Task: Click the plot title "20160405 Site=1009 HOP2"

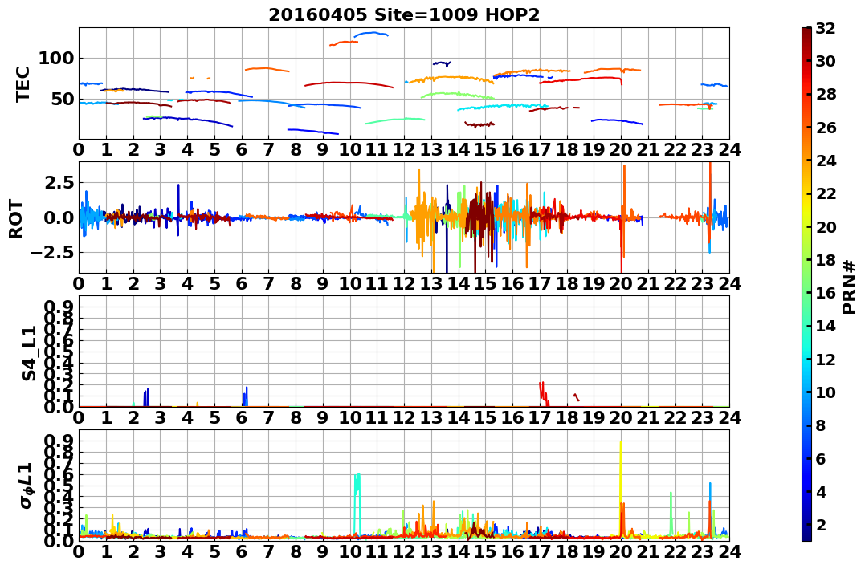Action: point(404,15)
